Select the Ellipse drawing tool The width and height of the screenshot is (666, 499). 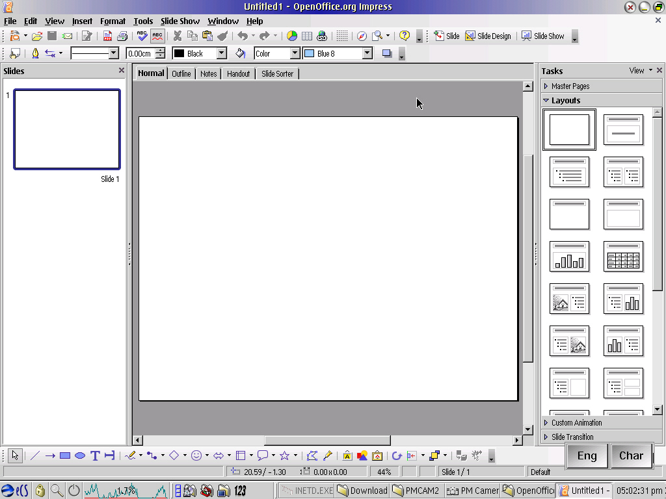(x=80, y=455)
